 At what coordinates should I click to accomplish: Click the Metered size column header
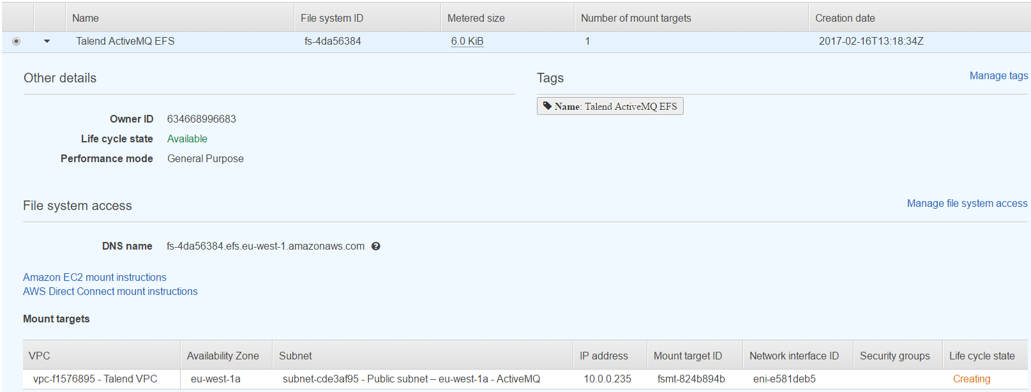476,19
